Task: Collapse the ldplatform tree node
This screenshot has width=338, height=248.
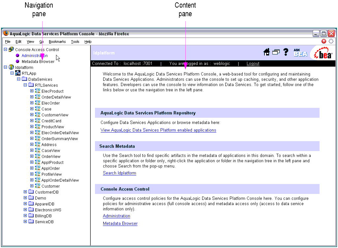Action: pos(5,67)
